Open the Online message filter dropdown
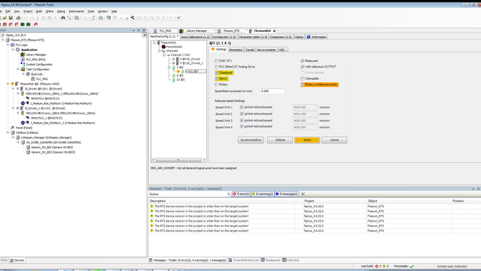The width and height of the screenshot is (481, 271). 228,195
